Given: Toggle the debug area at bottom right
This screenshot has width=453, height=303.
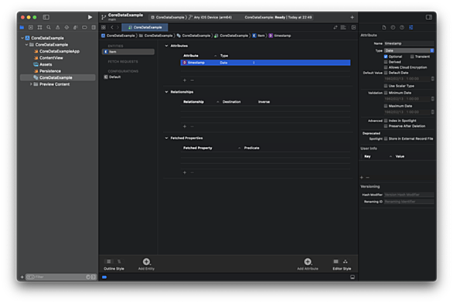Looking at the screenshot, I should point(353,277).
